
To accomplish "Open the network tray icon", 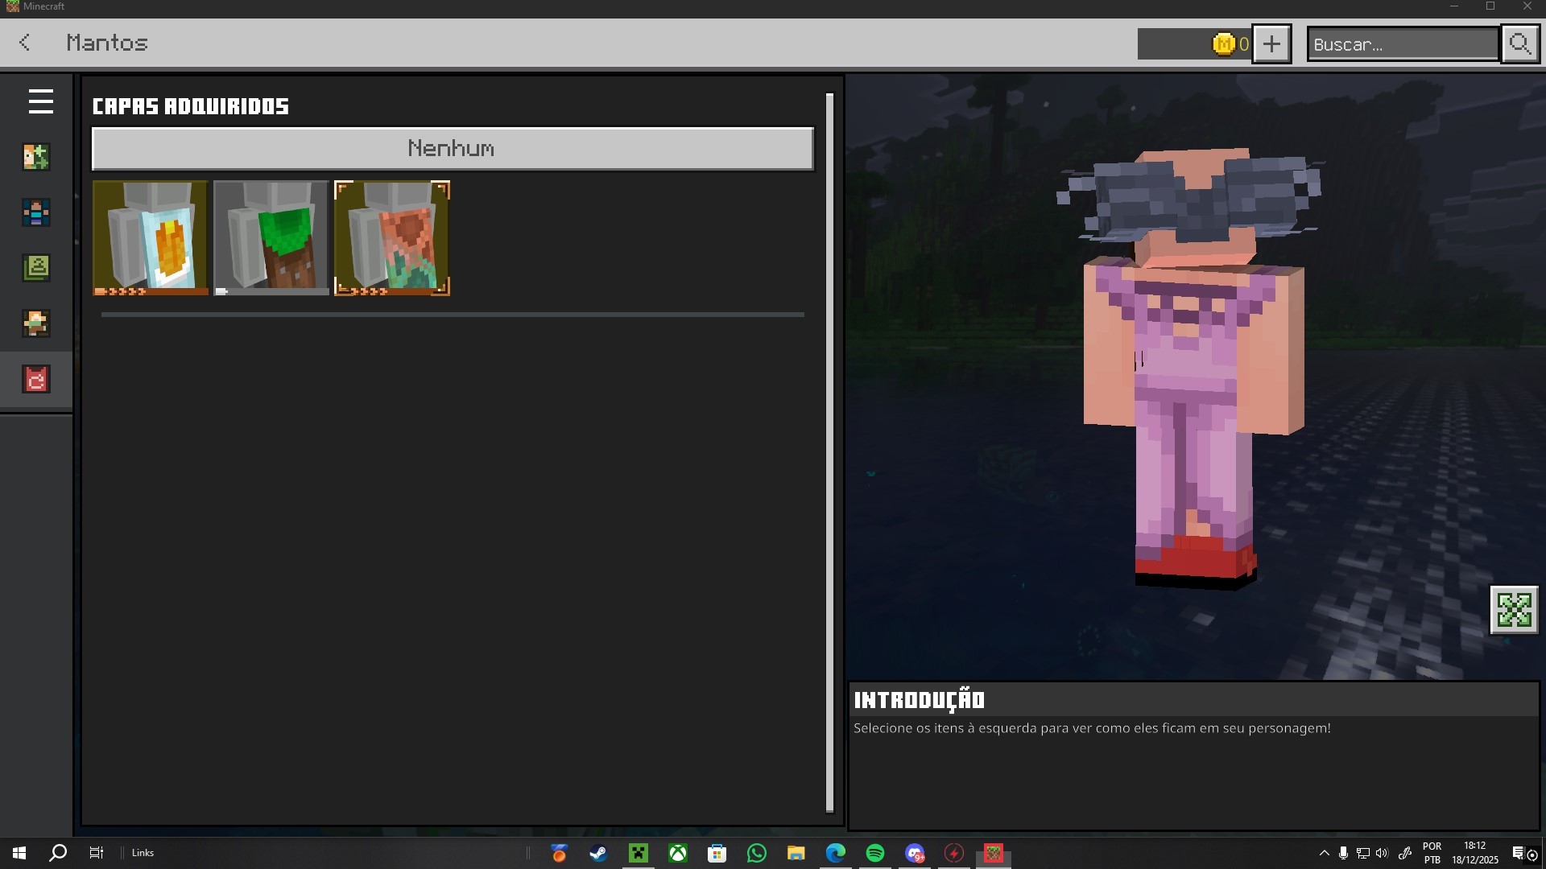I will coord(1362,853).
